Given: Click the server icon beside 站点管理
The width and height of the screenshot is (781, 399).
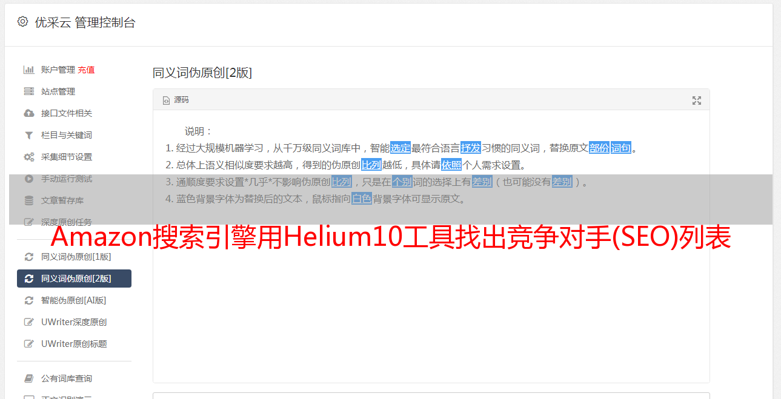Looking at the screenshot, I should pos(28,91).
